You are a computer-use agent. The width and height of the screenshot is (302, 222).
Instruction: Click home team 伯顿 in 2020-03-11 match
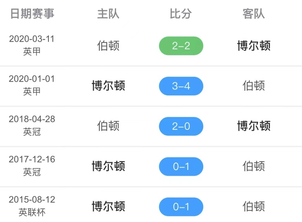coord(108,46)
